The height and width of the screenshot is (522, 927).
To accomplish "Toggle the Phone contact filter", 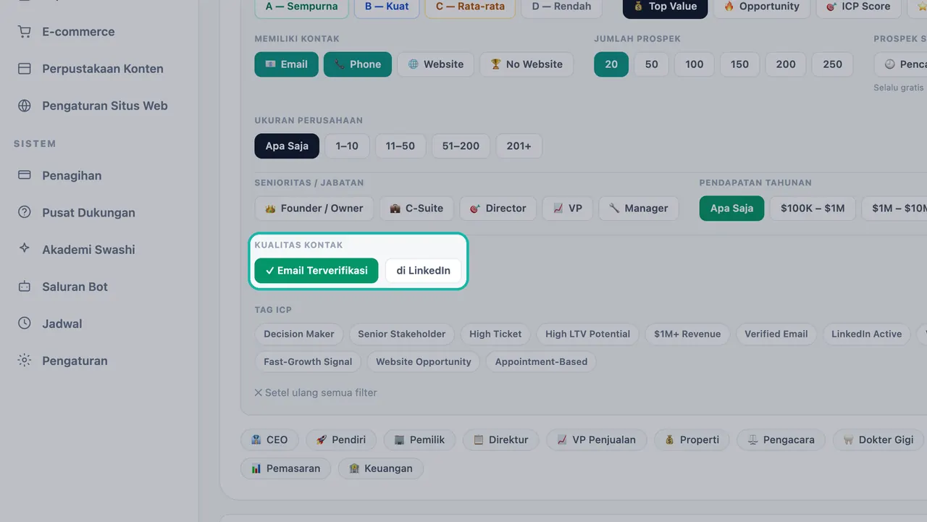I will tap(358, 64).
